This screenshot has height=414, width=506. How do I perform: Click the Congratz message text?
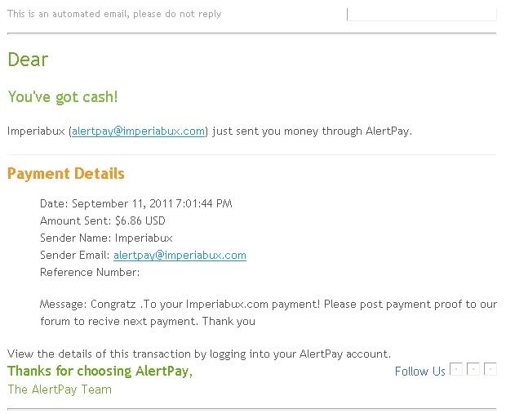(269, 305)
